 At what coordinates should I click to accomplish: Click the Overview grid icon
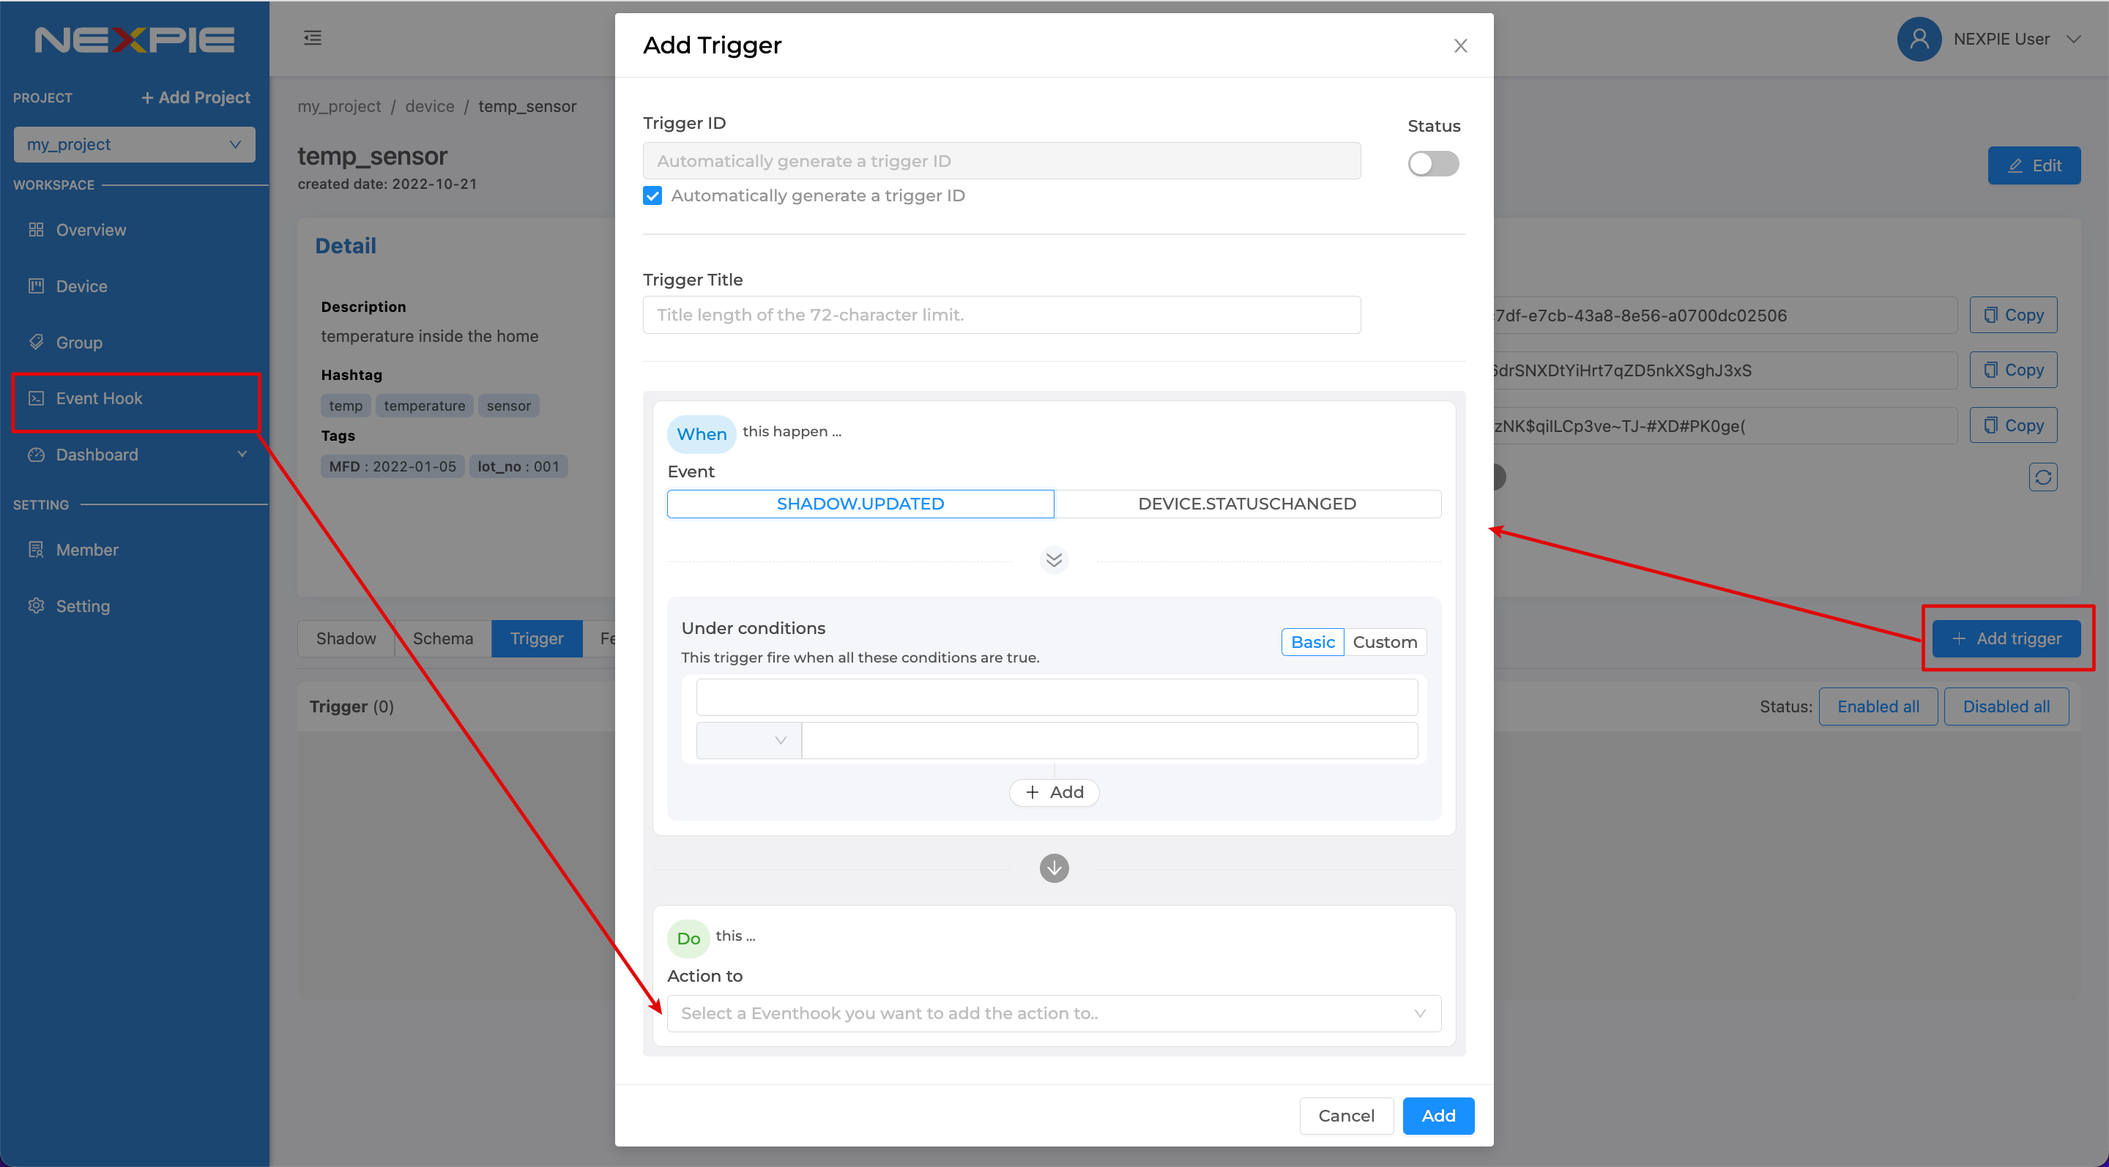(x=36, y=230)
